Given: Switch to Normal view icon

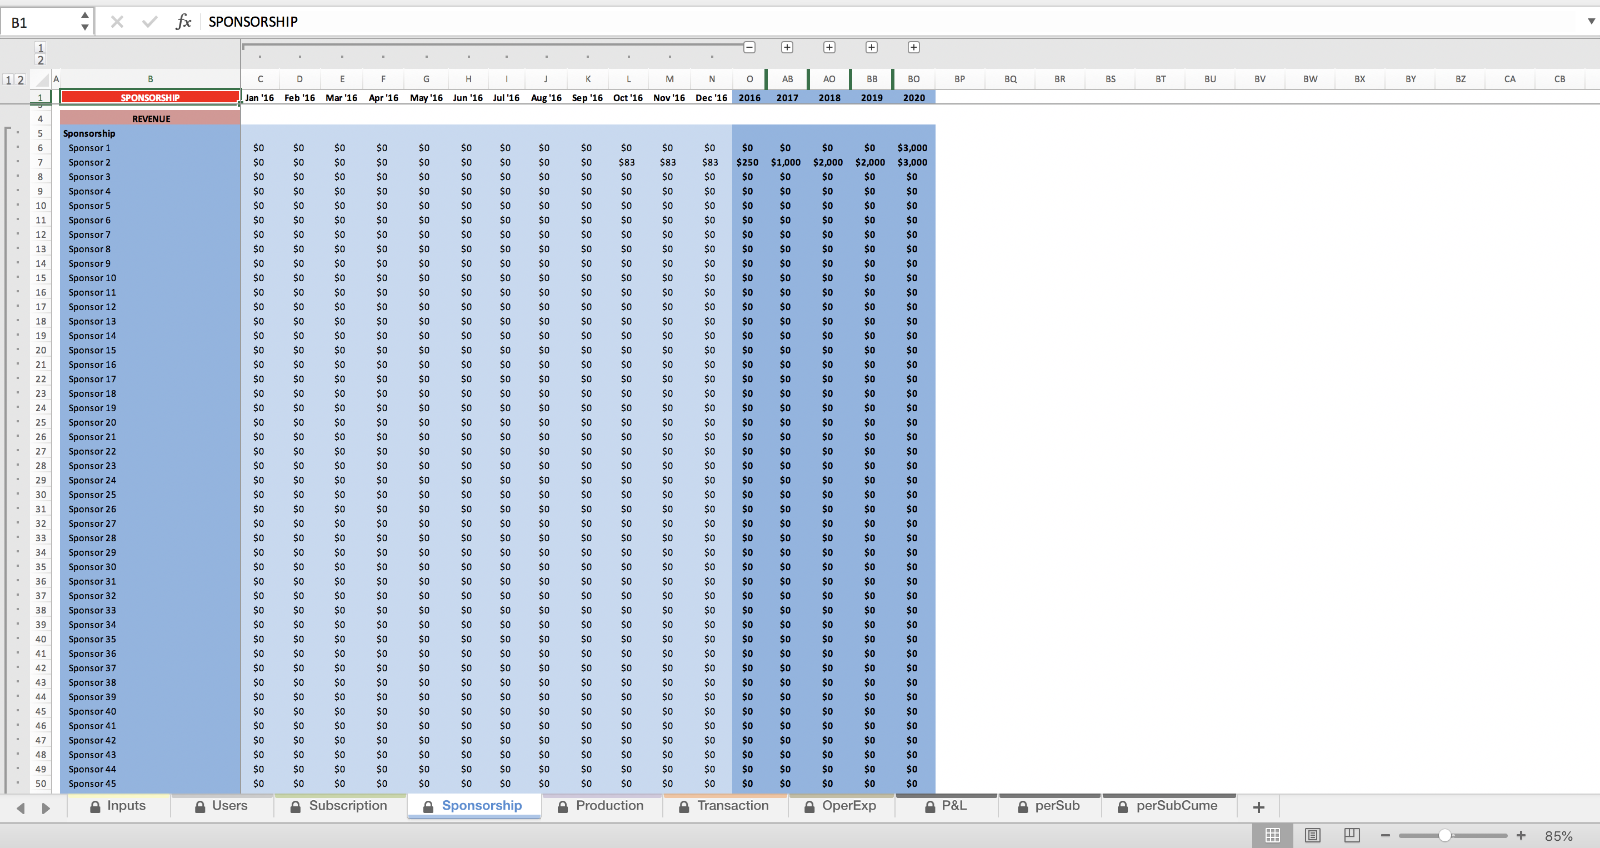Looking at the screenshot, I should [x=1272, y=836].
